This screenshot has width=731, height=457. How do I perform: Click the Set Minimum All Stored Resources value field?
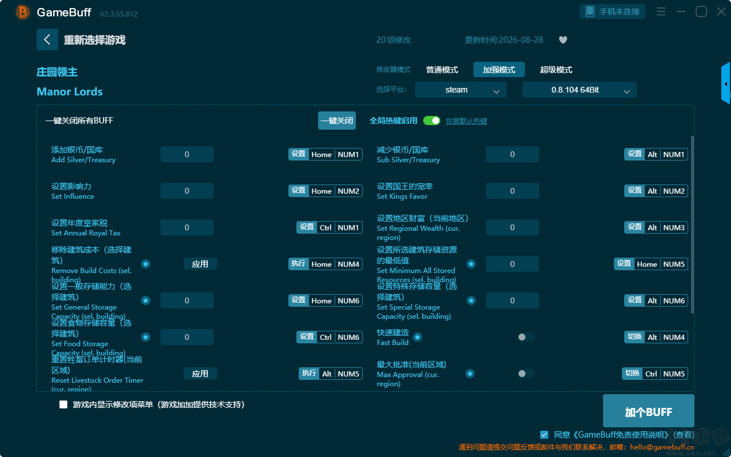512,264
